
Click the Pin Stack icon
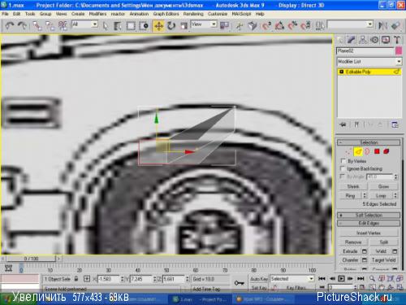[343, 124]
